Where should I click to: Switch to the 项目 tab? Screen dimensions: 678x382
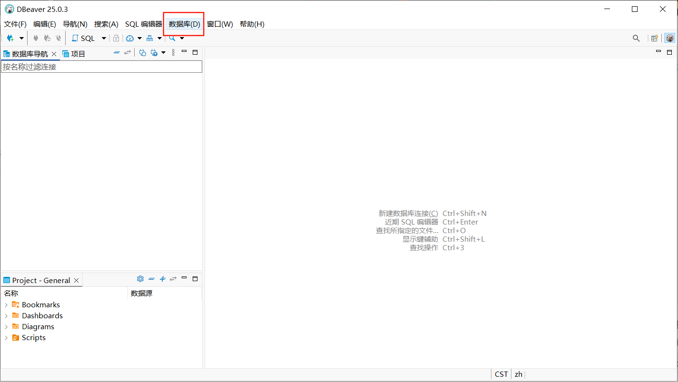[74, 54]
